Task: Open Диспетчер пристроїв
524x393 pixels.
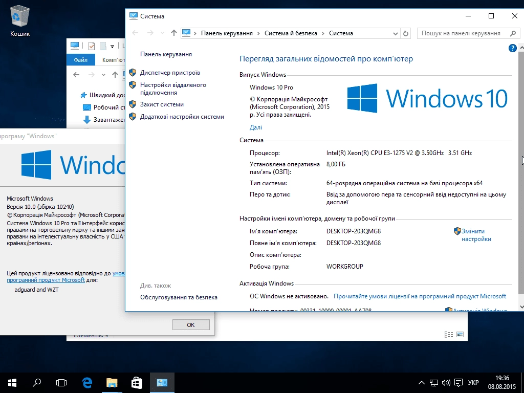Action: [x=170, y=73]
